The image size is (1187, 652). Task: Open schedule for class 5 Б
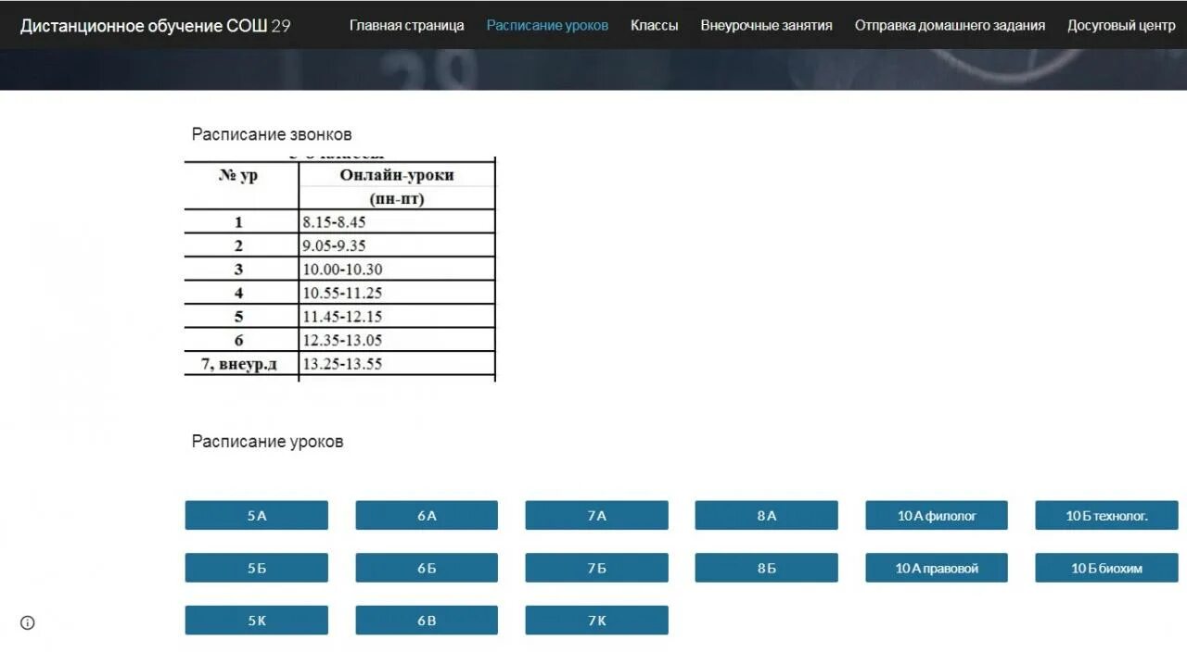tap(257, 568)
